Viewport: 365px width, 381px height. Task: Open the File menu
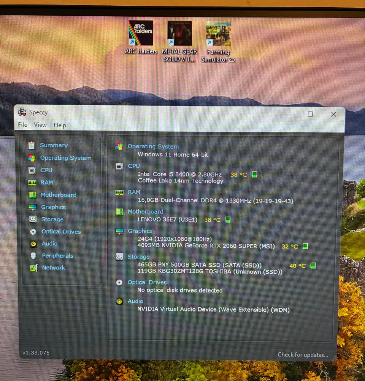[23, 124]
